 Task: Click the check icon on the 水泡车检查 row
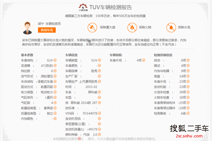(188, 92)
